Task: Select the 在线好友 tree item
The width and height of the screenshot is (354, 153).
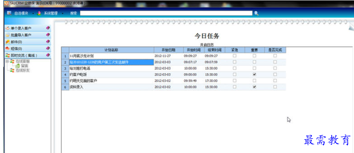Action: pos(22,70)
